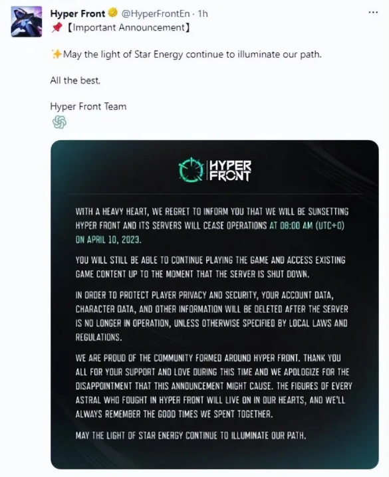Click the crosshair Hyper Front logo emblem
The width and height of the screenshot is (389, 477).
(191, 170)
